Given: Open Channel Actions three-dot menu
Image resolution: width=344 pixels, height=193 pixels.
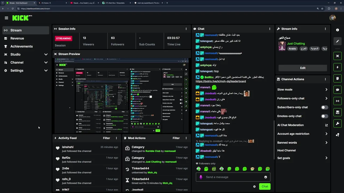Looking at the screenshot, I should tap(325, 79).
